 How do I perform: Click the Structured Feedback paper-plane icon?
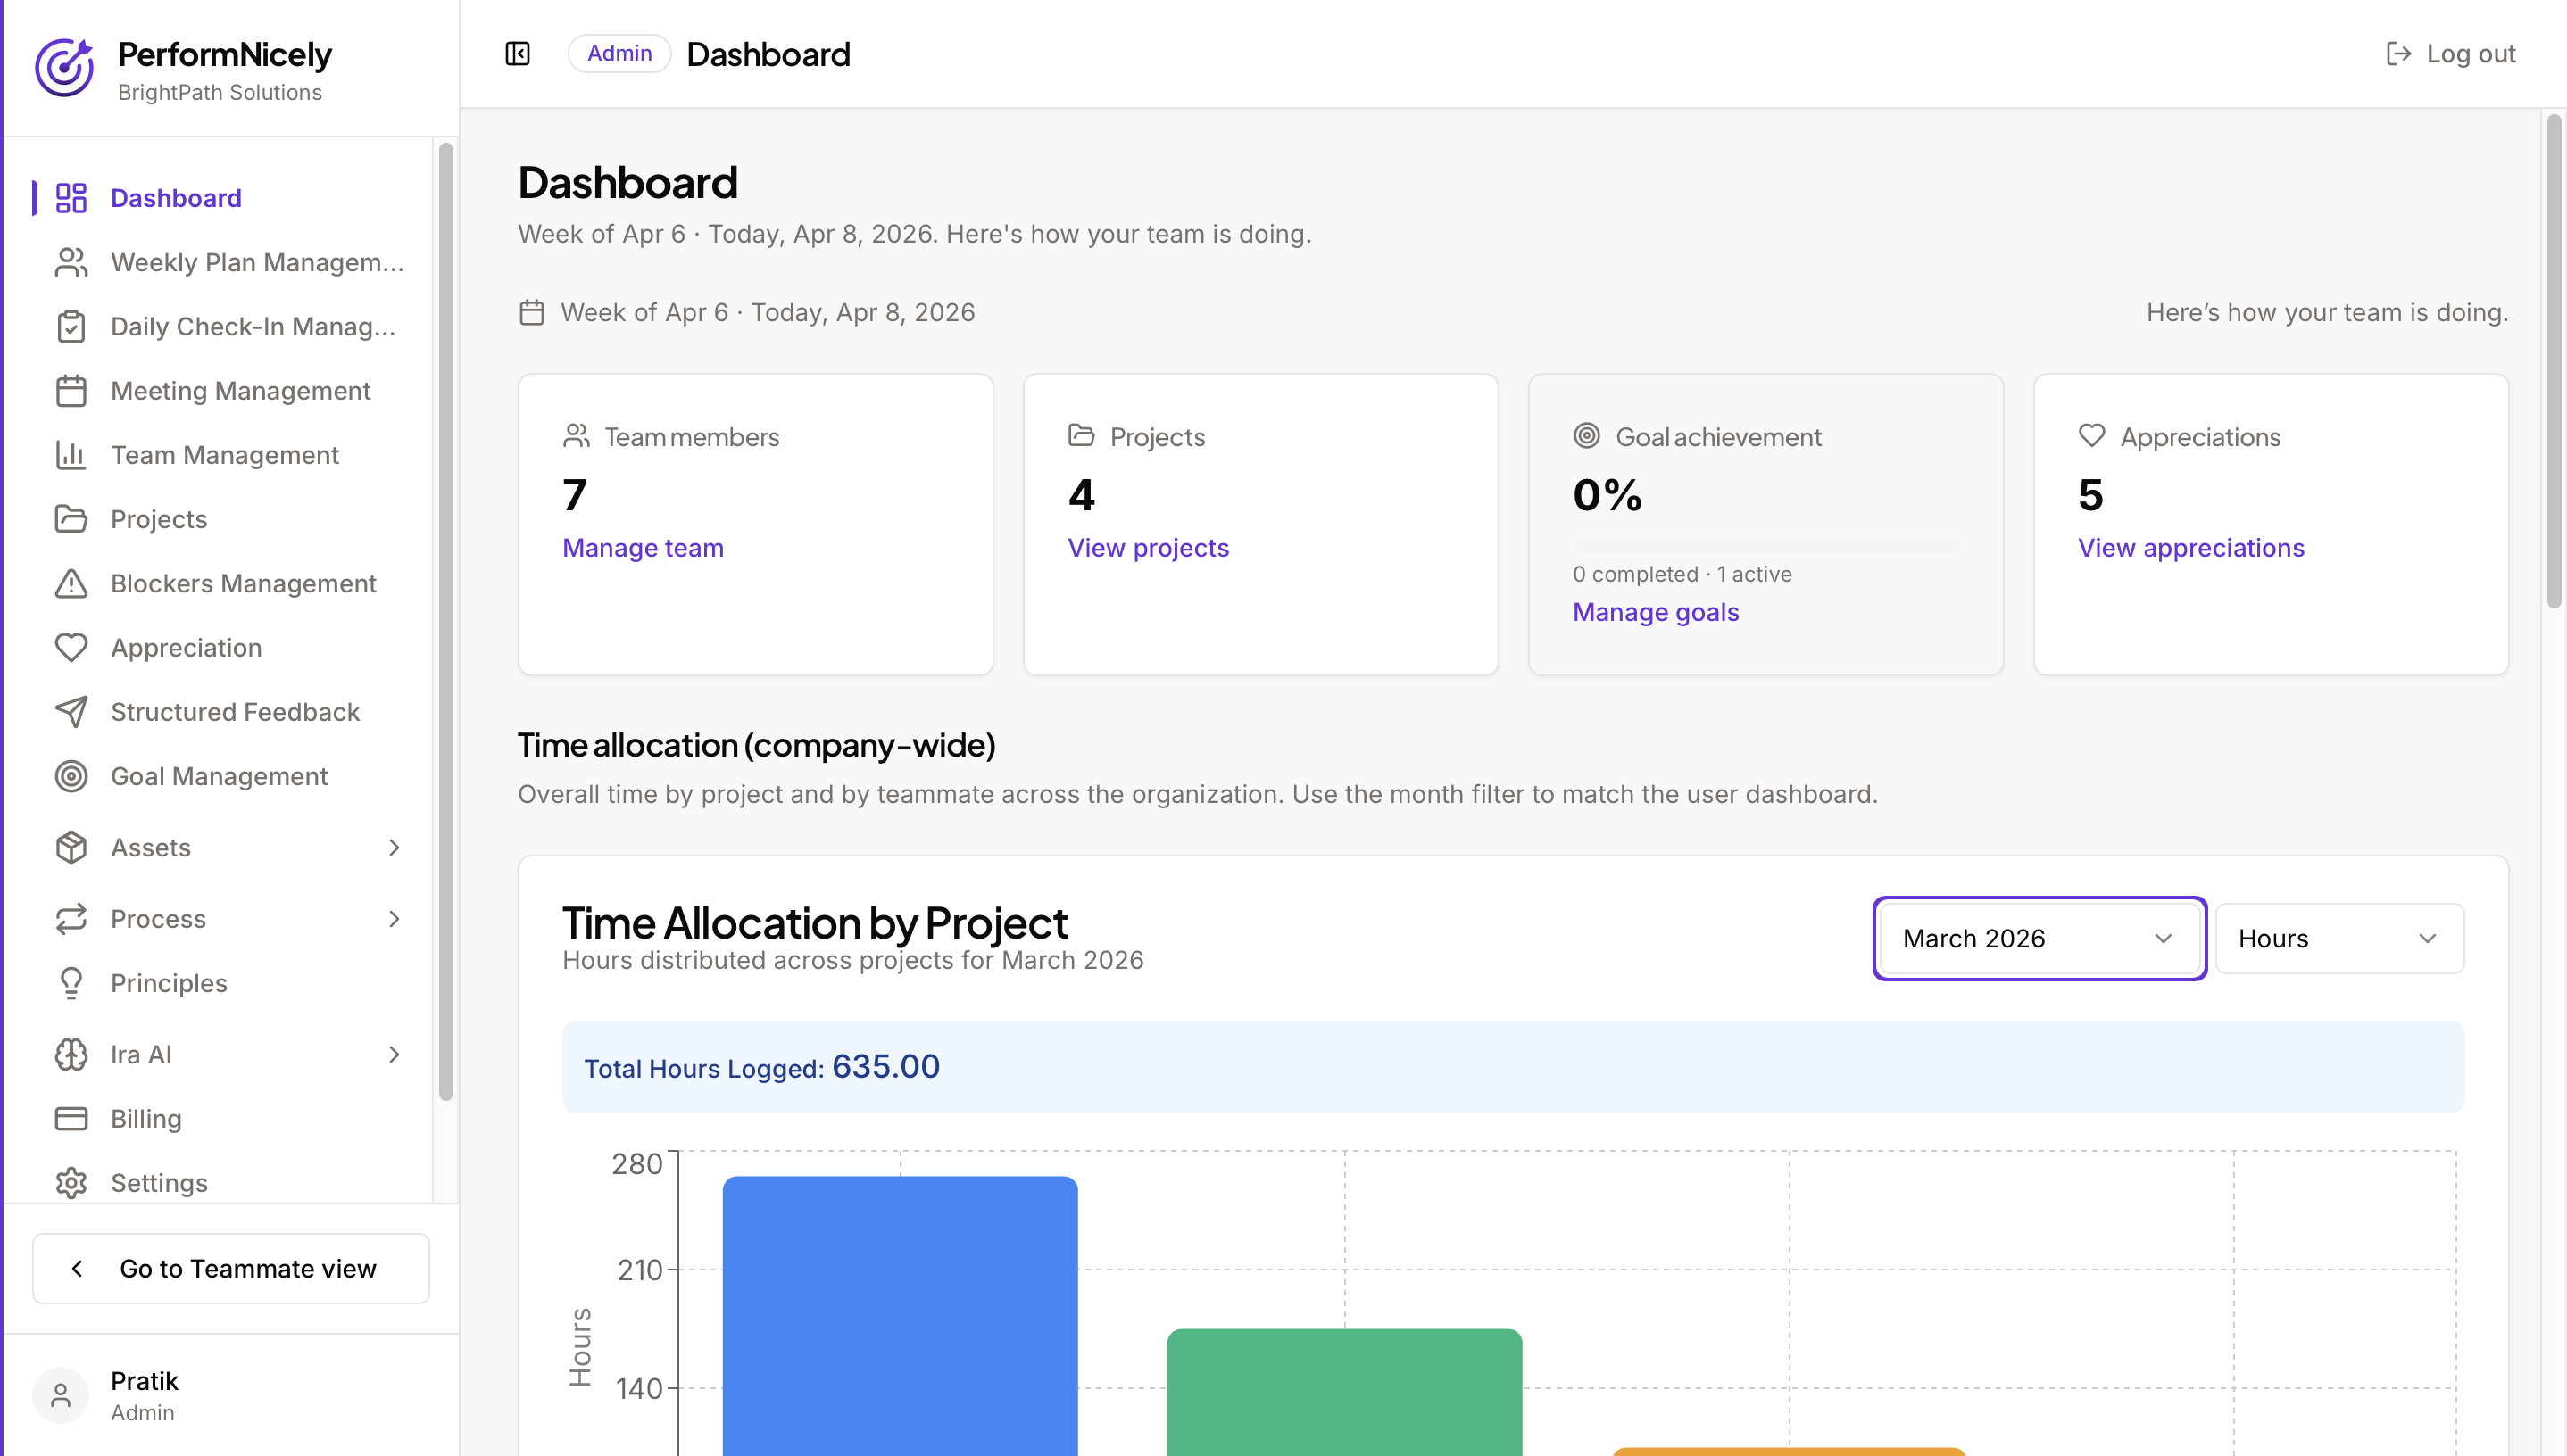tap(71, 712)
